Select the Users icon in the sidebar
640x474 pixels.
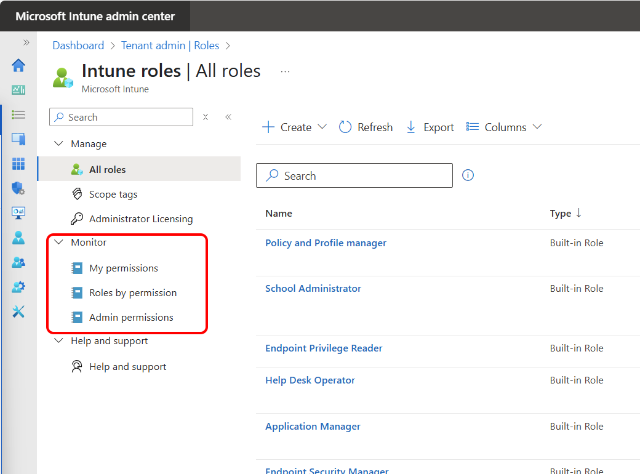pyautogui.click(x=18, y=238)
